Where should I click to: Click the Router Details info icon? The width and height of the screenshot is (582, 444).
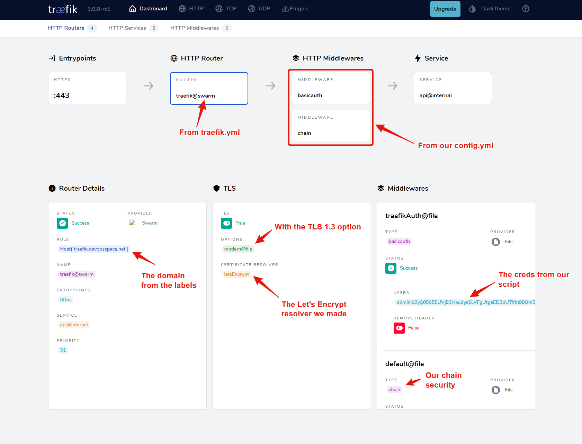coord(52,188)
